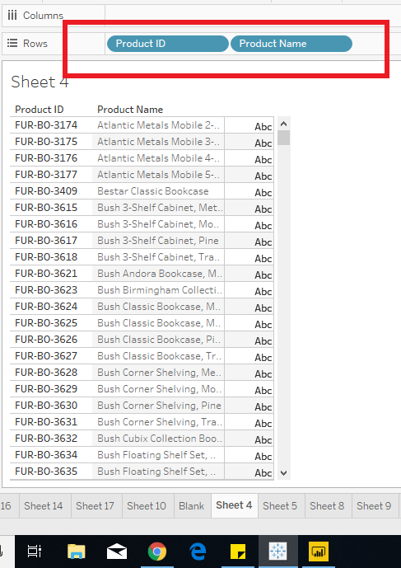Switch to the Sheet 5 tab
The height and width of the screenshot is (568, 401).
[x=280, y=505]
